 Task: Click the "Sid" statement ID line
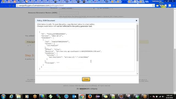(x=57, y=42)
